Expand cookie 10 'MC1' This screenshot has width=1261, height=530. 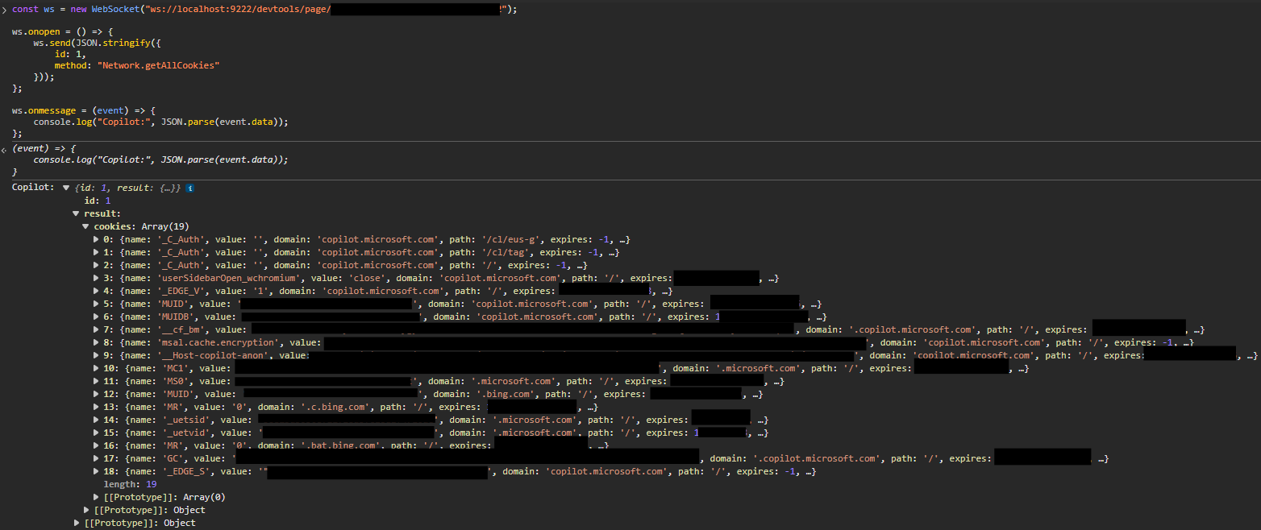[x=97, y=368]
